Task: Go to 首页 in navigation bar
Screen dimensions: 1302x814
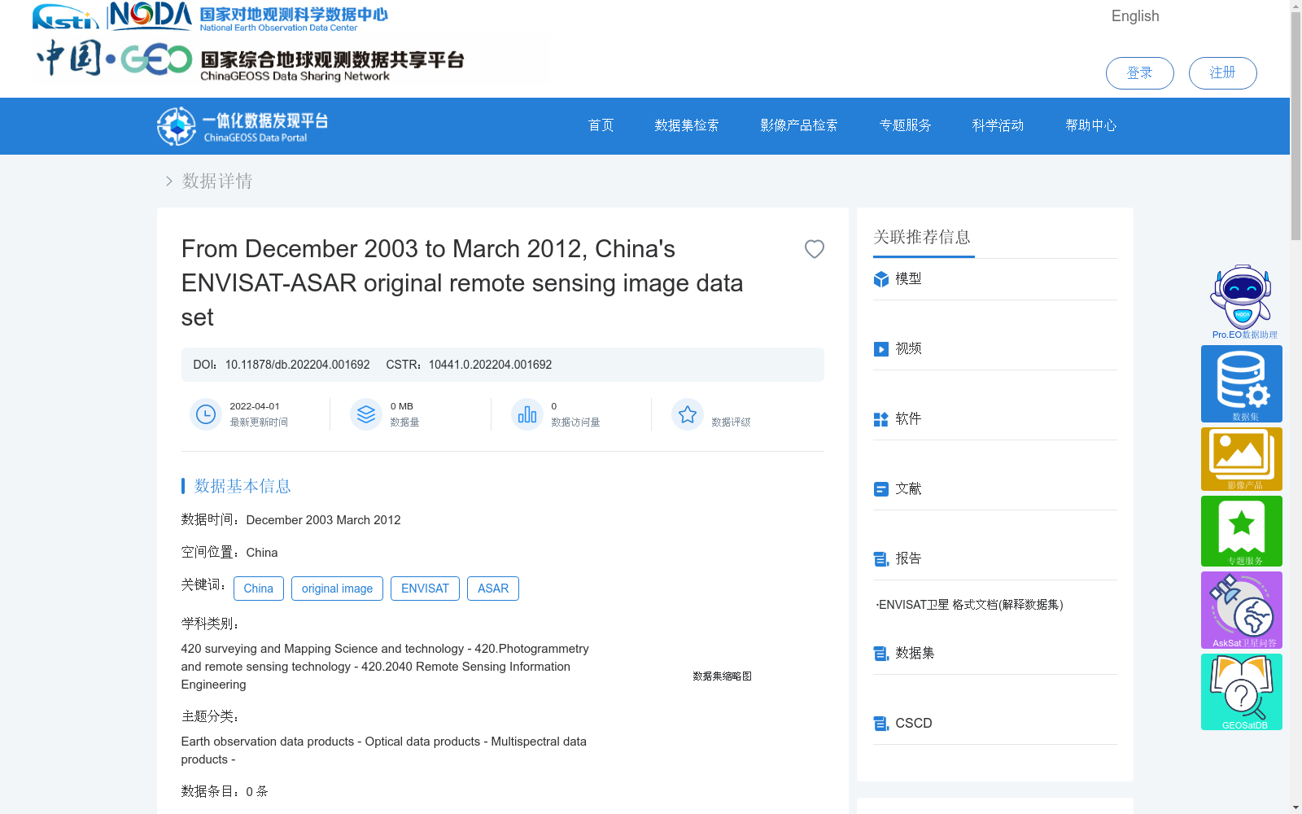Action: 601,125
